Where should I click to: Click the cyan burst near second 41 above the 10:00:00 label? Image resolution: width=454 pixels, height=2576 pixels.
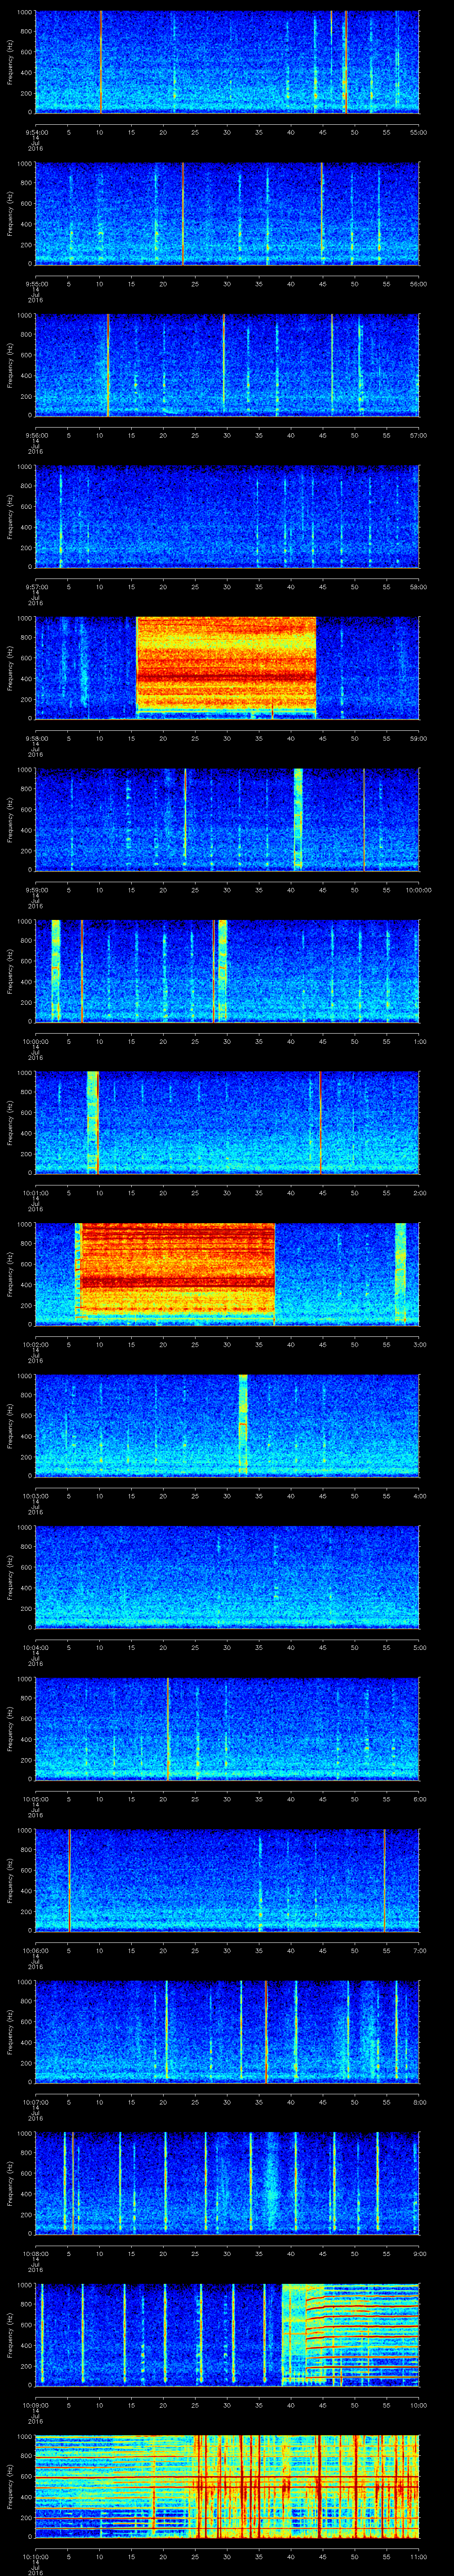click(298, 819)
